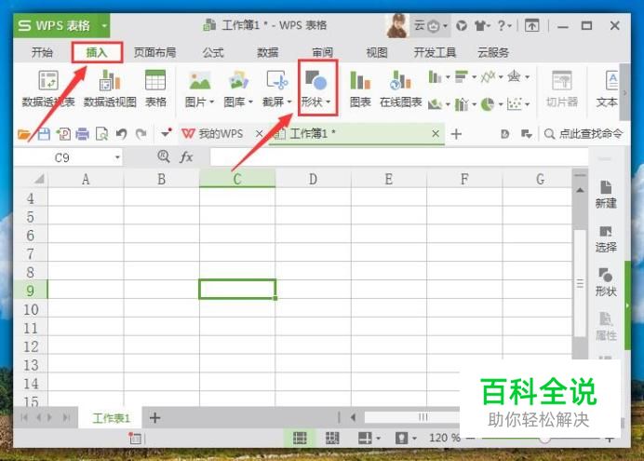Insert a slicer (切片器)
The height and width of the screenshot is (461, 644).
562,88
